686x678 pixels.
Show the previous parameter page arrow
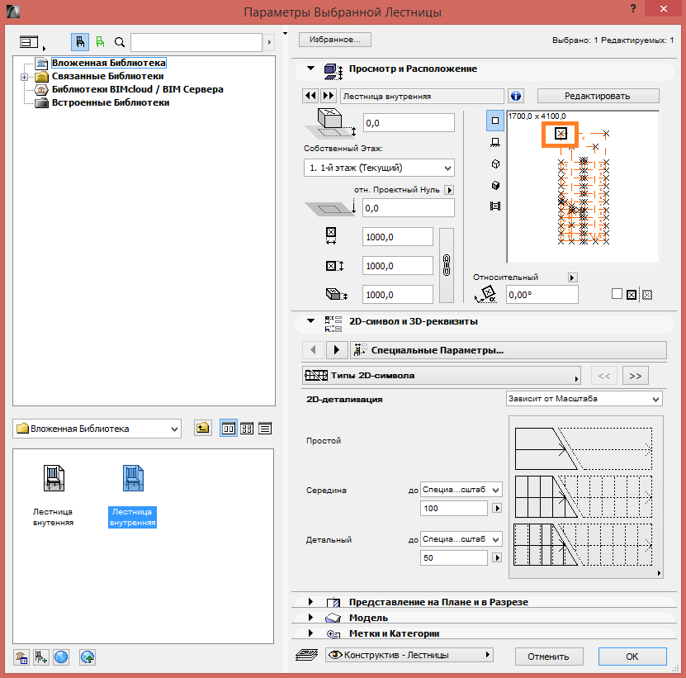(x=313, y=349)
